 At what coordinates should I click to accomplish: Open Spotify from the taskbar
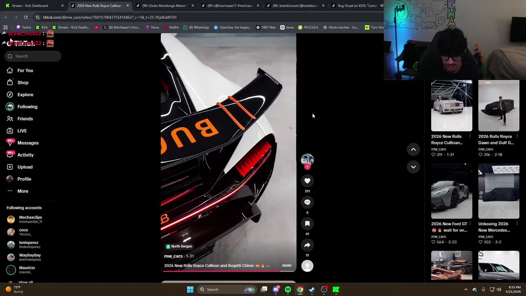[288, 289]
